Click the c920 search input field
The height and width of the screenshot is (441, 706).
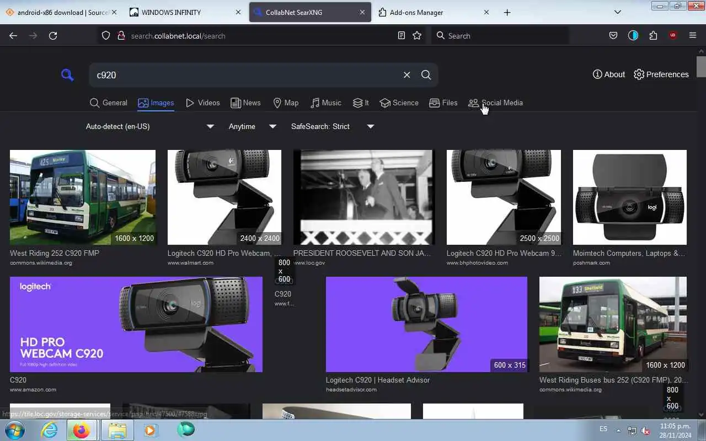pos(247,75)
